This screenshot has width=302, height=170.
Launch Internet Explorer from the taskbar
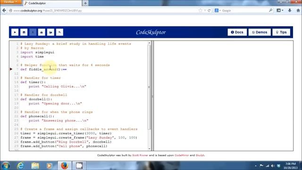pos(21,166)
